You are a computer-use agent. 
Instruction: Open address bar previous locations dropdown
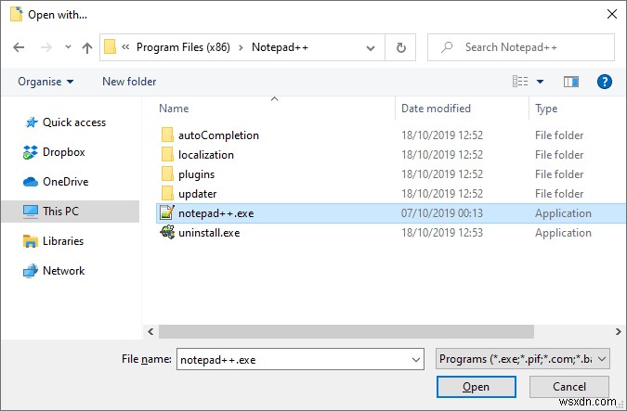[371, 48]
